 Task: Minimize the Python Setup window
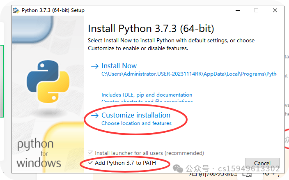[238, 10]
